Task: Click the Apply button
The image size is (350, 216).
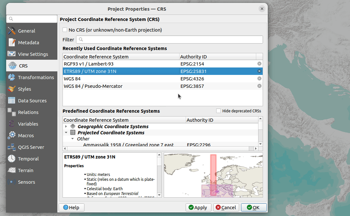Action: point(198,207)
